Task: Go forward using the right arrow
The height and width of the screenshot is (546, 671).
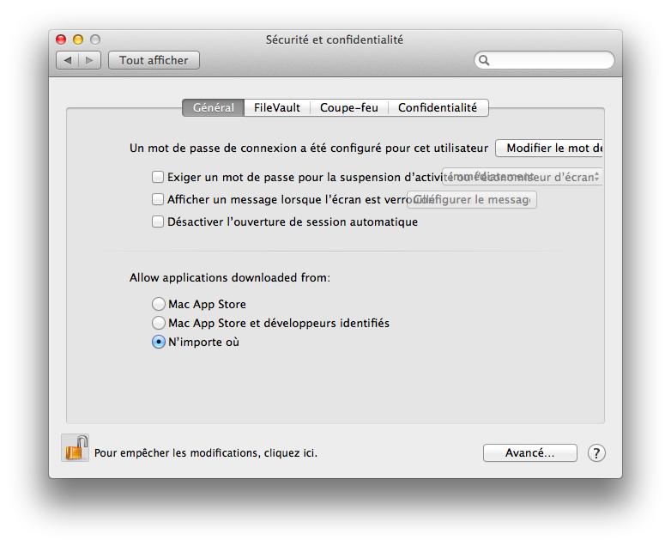Action: (90, 60)
